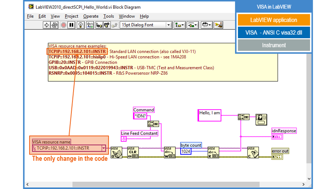336x189 pixels.
Task: Click the VISA Clear (CLR) node
Action: [x=133, y=153]
